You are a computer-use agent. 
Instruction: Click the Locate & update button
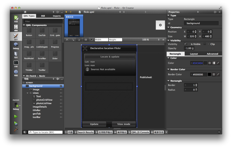click(x=110, y=57)
